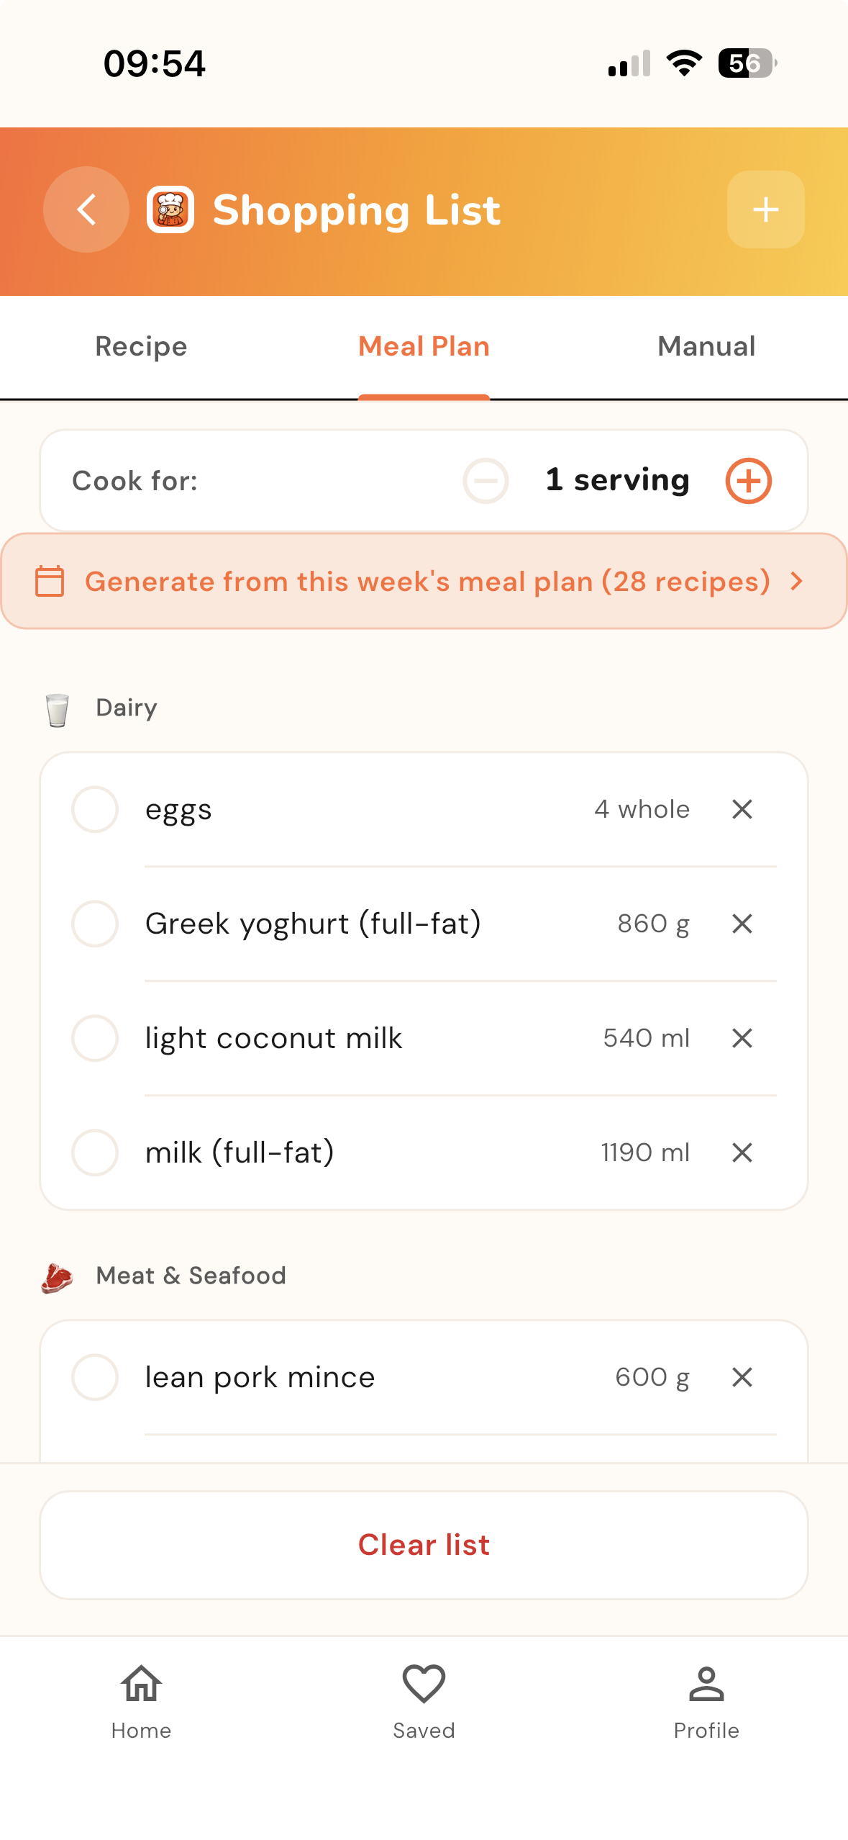Check off lean pork mince

click(x=95, y=1377)
